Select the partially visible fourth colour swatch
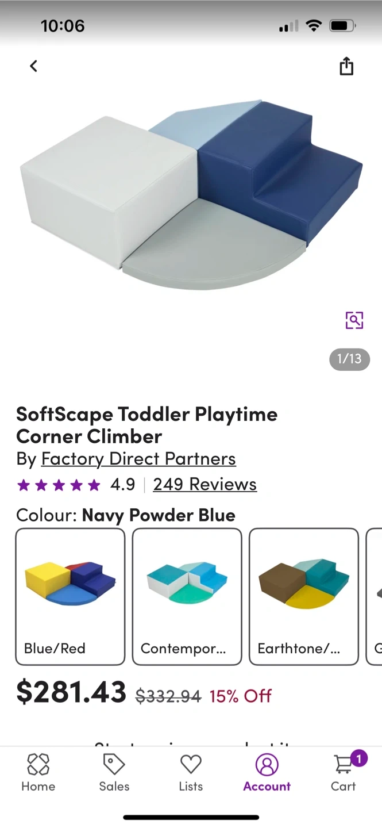This screenshot has height=828, width=382. pos(375,596)
